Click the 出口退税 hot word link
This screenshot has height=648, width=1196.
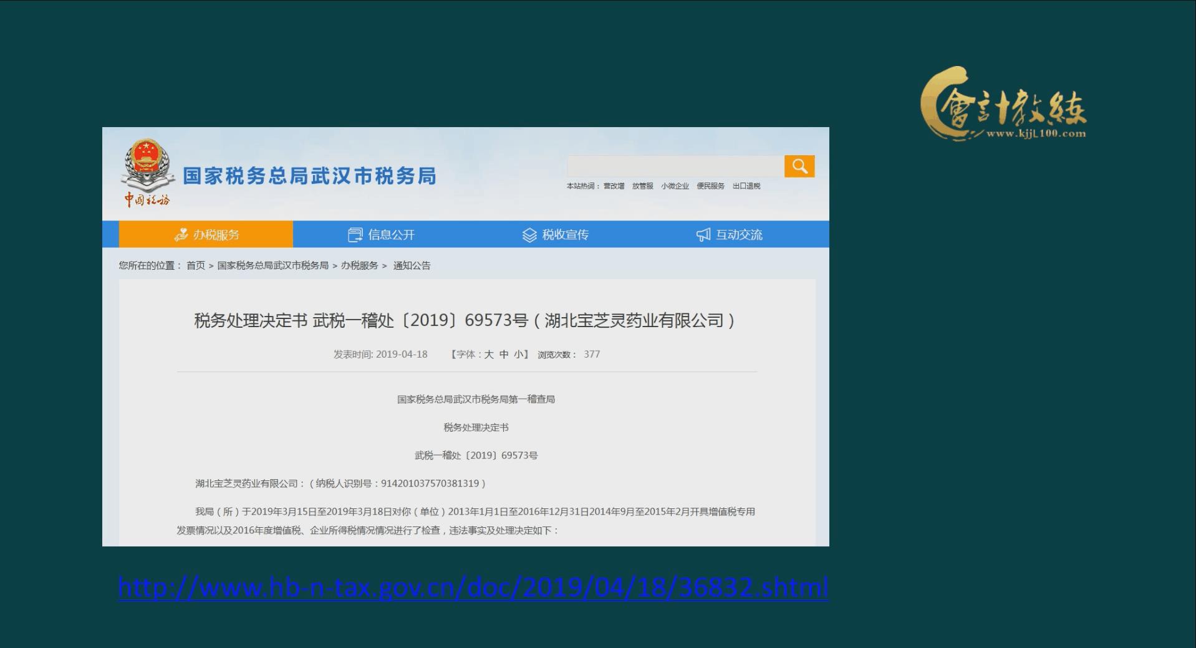point(746,186)
